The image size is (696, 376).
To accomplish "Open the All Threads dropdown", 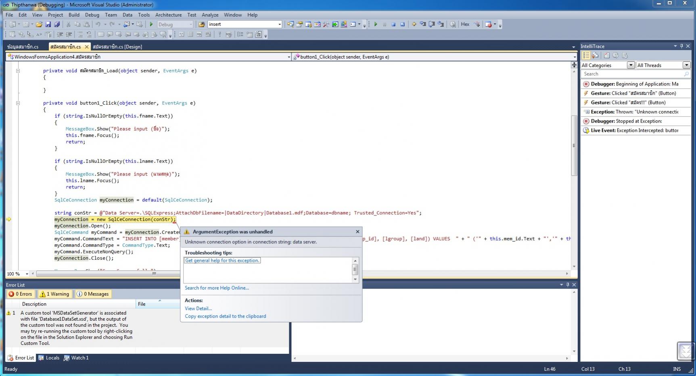I will [686, 65].
